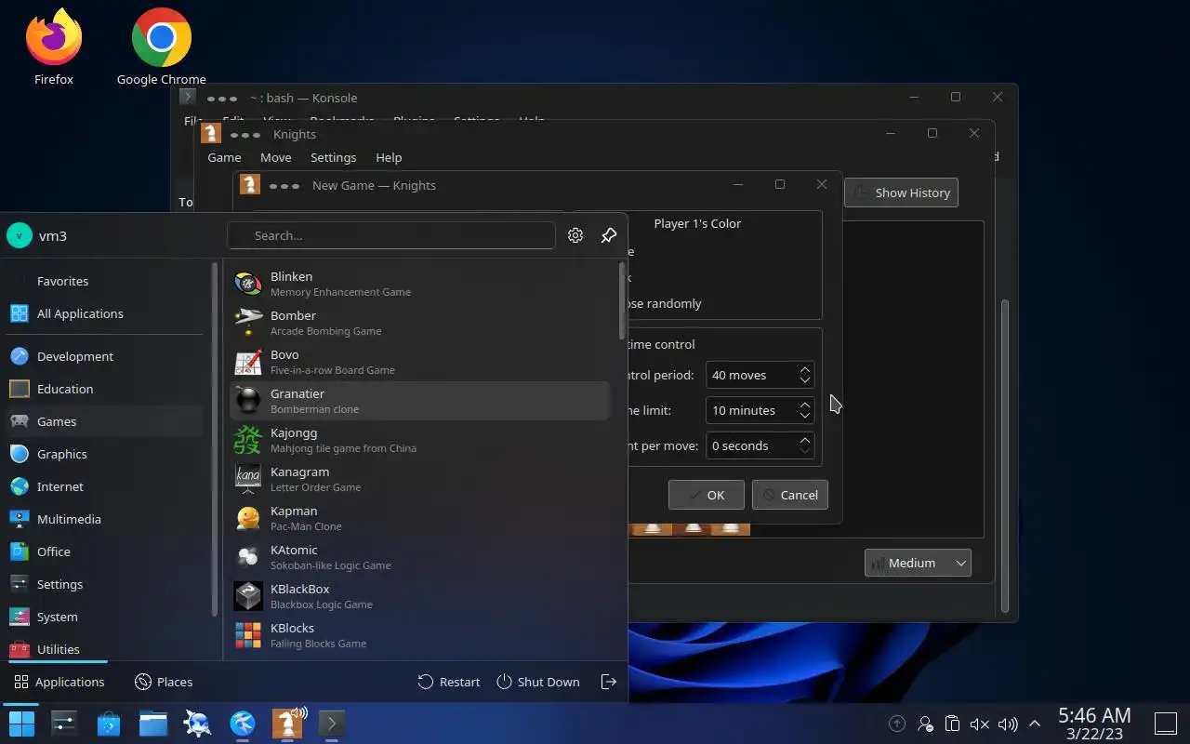This screenshot has height=744, width=1190.
Task: Open Falkon browser icon in the taskbar
Action: [243, 724]
